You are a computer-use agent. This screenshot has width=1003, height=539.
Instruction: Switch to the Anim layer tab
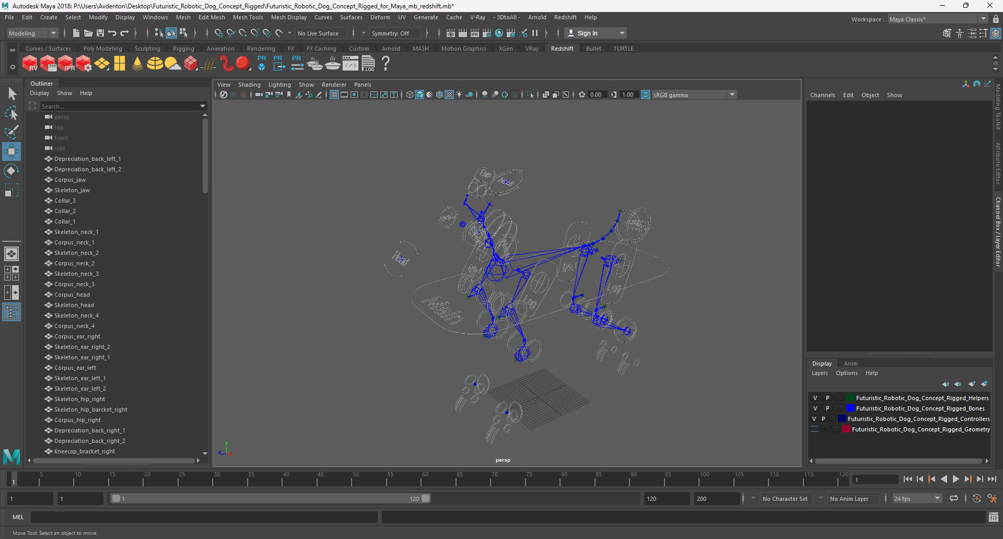click(850, 364)
